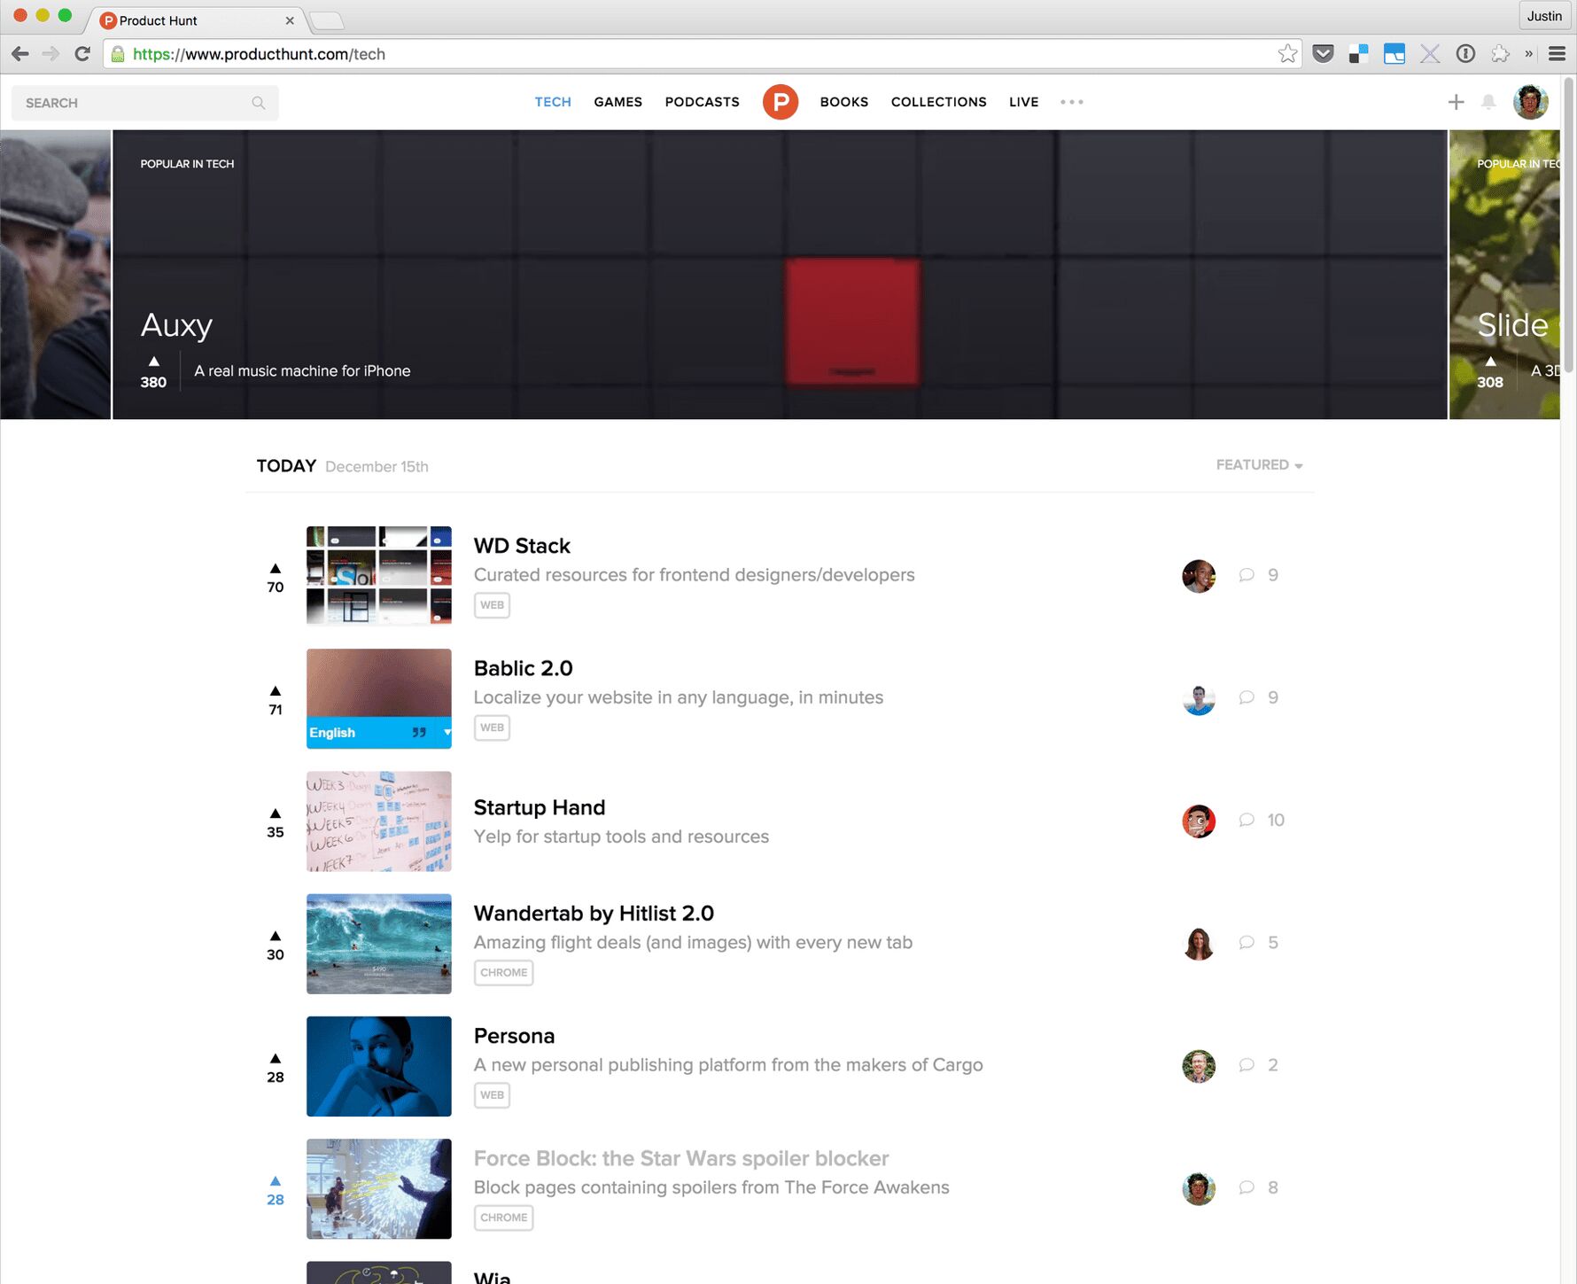Click the Product Hunt logo icon
This screenshot has height=1284, width=1577.
coord(780,102)
